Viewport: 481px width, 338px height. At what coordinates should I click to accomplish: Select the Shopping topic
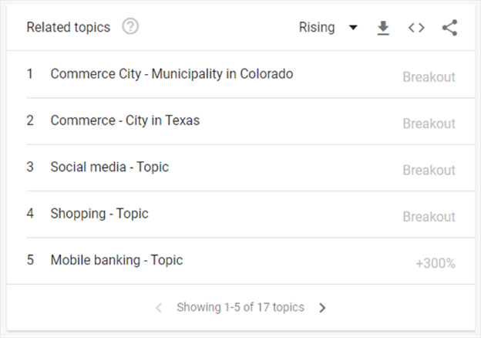(99, 213)
